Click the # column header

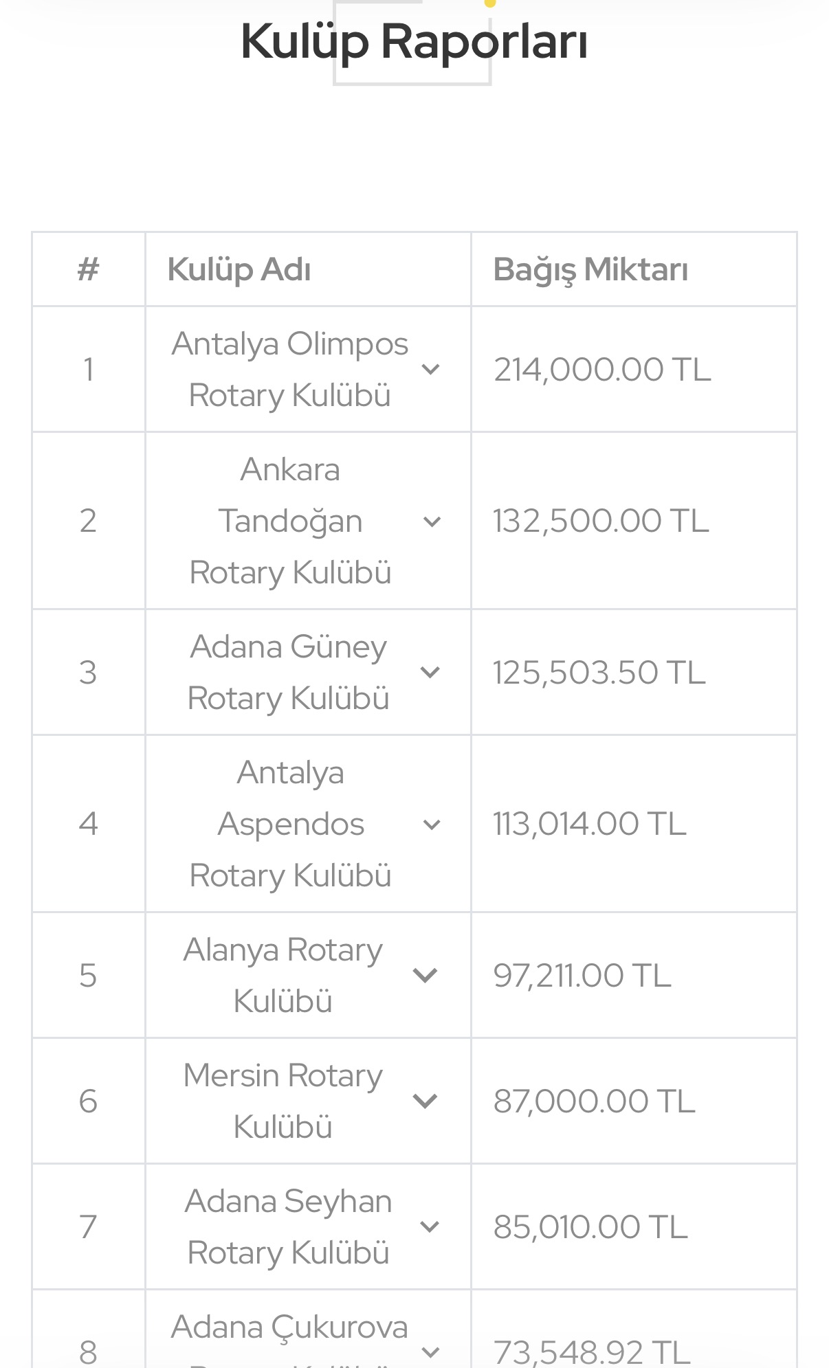88,269
